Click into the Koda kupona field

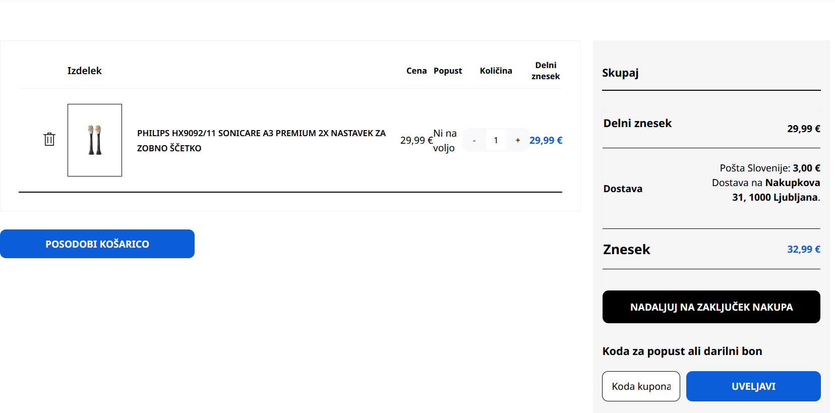[641, 386]
